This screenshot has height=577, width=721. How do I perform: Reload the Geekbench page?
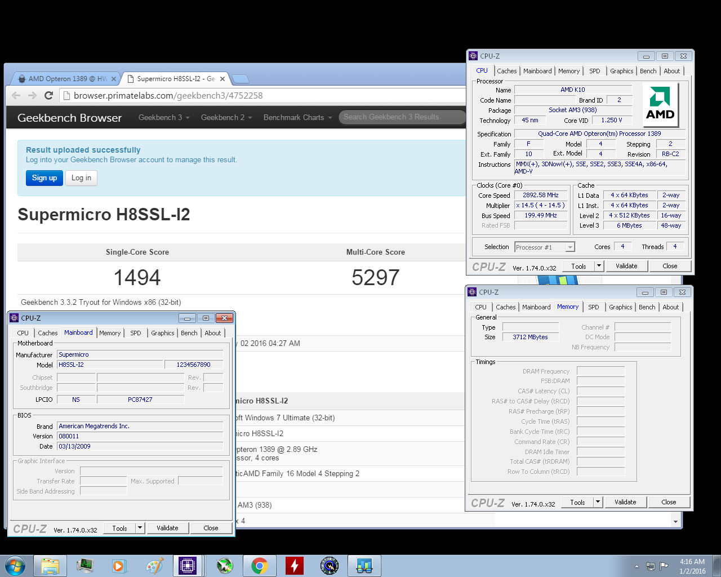(x=48, y=95)
